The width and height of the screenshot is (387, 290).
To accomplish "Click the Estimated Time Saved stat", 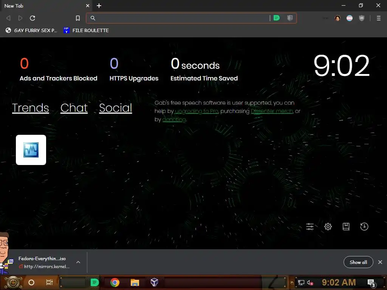I will (204, 69).
